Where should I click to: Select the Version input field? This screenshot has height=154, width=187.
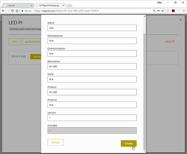tap(92, 118)
